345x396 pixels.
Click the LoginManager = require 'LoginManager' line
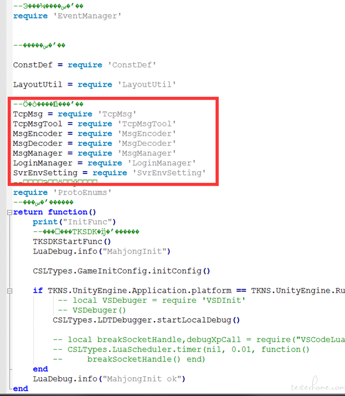[104, 163]
